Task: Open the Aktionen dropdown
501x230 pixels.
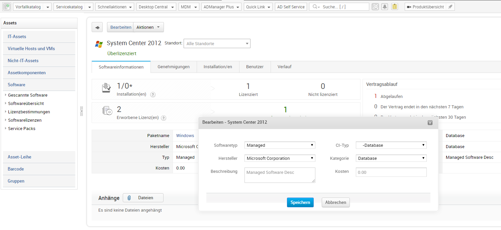Action: click(148, 27)
